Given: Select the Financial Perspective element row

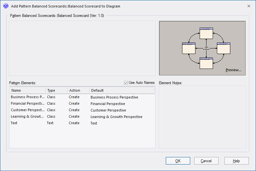Looking at the screenshot, I should 28,104.
